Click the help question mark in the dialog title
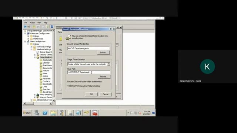Screen dimensions: 237x133 (x=111, y=29)
